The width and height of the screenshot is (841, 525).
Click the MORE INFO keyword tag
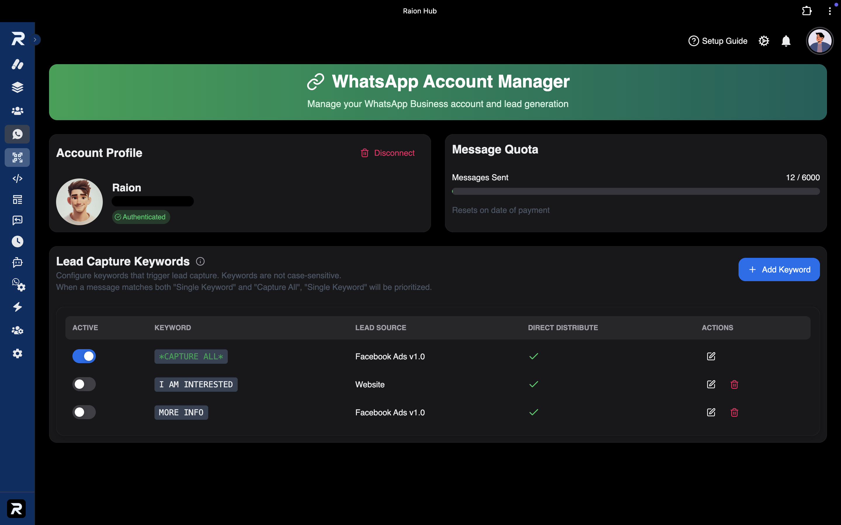pos(181,412)
